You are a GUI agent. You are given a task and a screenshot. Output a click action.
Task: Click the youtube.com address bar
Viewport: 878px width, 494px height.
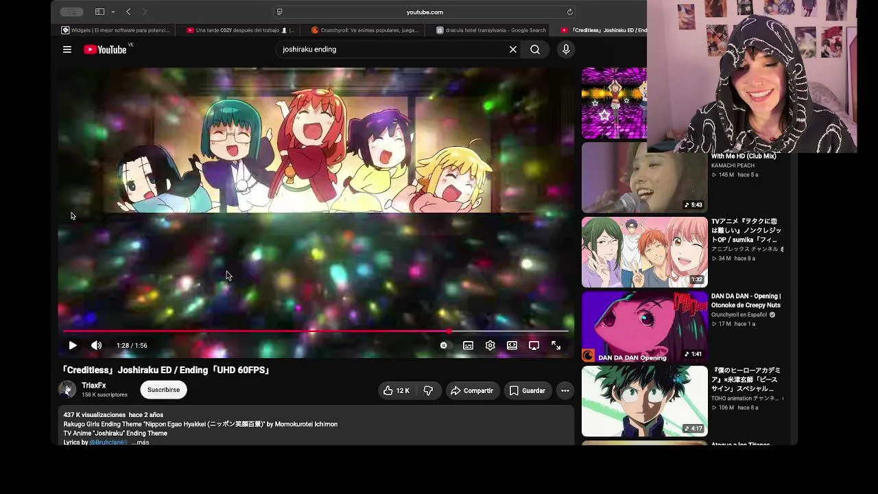(425, 12)
